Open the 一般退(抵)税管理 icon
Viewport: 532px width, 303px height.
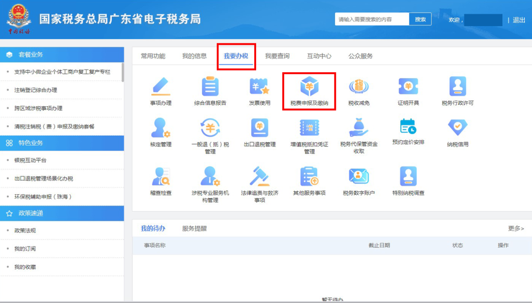[x=210, y=128]
